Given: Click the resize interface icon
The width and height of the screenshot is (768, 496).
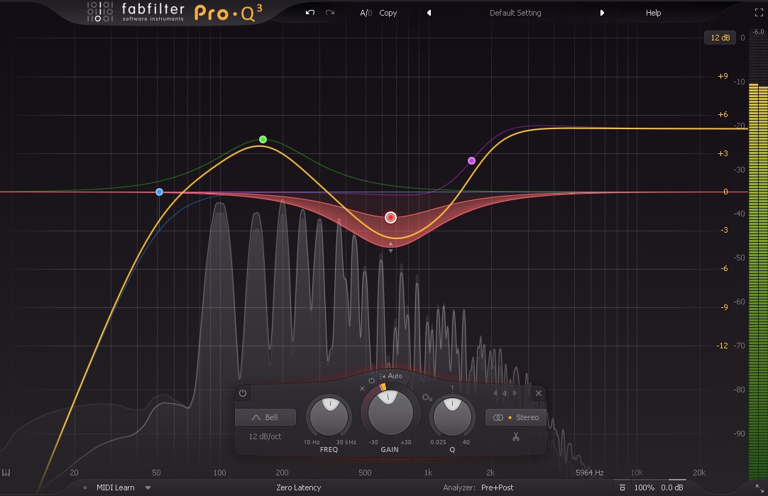Looking at the screenshot, I should click(x=759, y=488).
